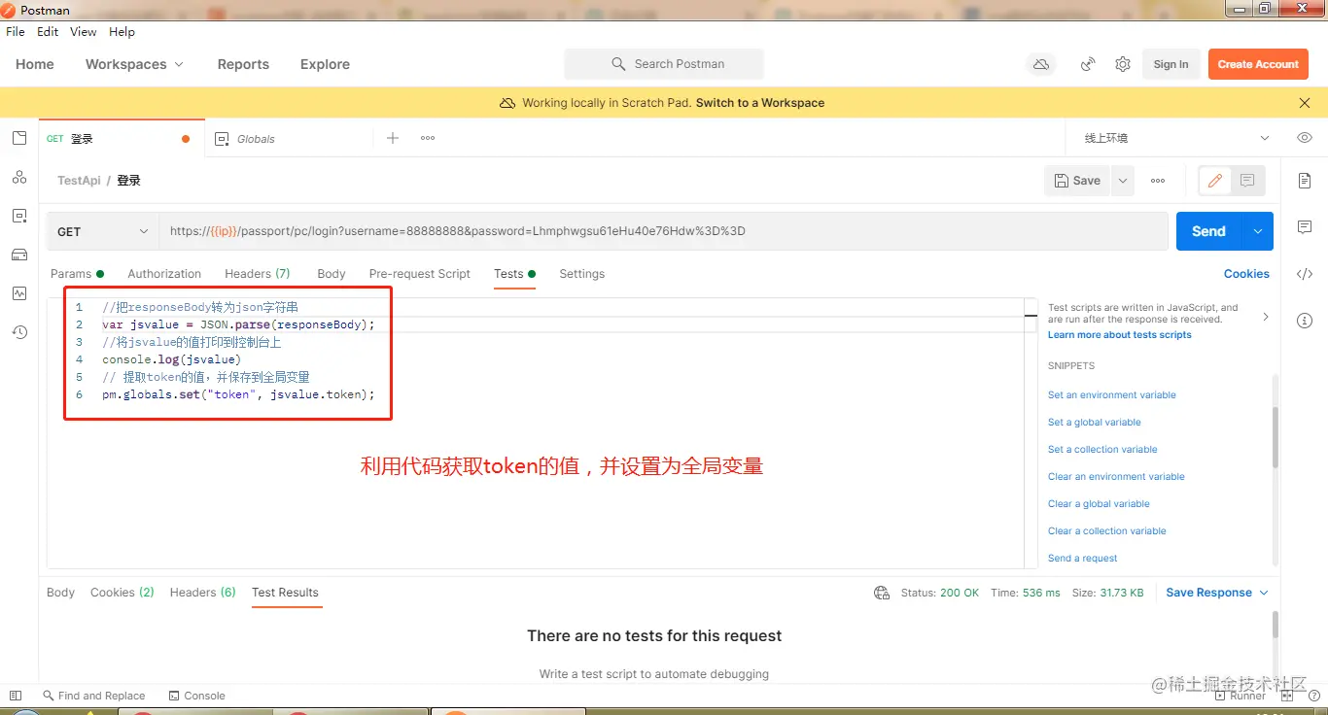Click the Send button
Screen dimensions: 1328x715
(x=1208, y=231)
